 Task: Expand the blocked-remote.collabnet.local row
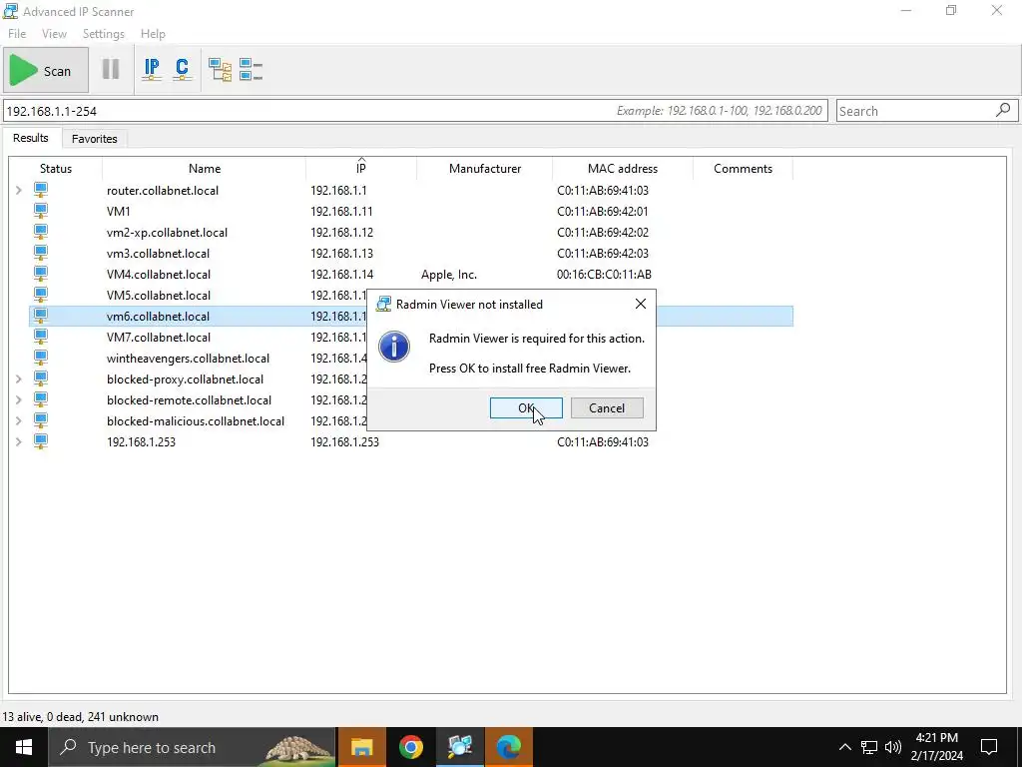tap(19, 399)
